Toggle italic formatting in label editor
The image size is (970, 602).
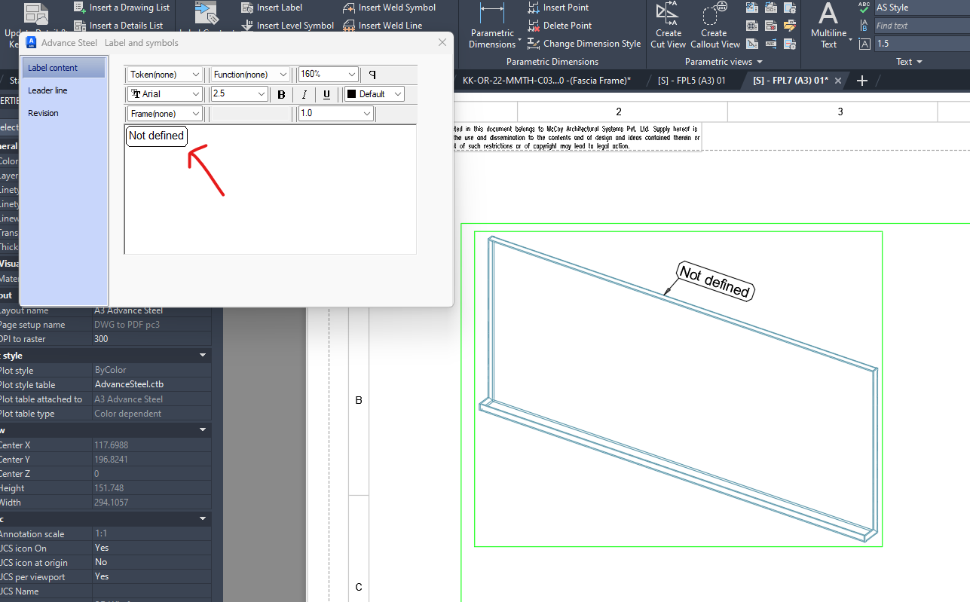point(304,94)
